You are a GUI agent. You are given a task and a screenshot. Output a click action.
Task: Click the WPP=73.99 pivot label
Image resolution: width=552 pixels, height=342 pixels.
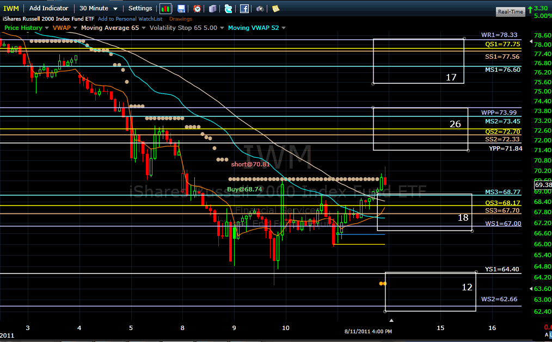click(499, 113)
